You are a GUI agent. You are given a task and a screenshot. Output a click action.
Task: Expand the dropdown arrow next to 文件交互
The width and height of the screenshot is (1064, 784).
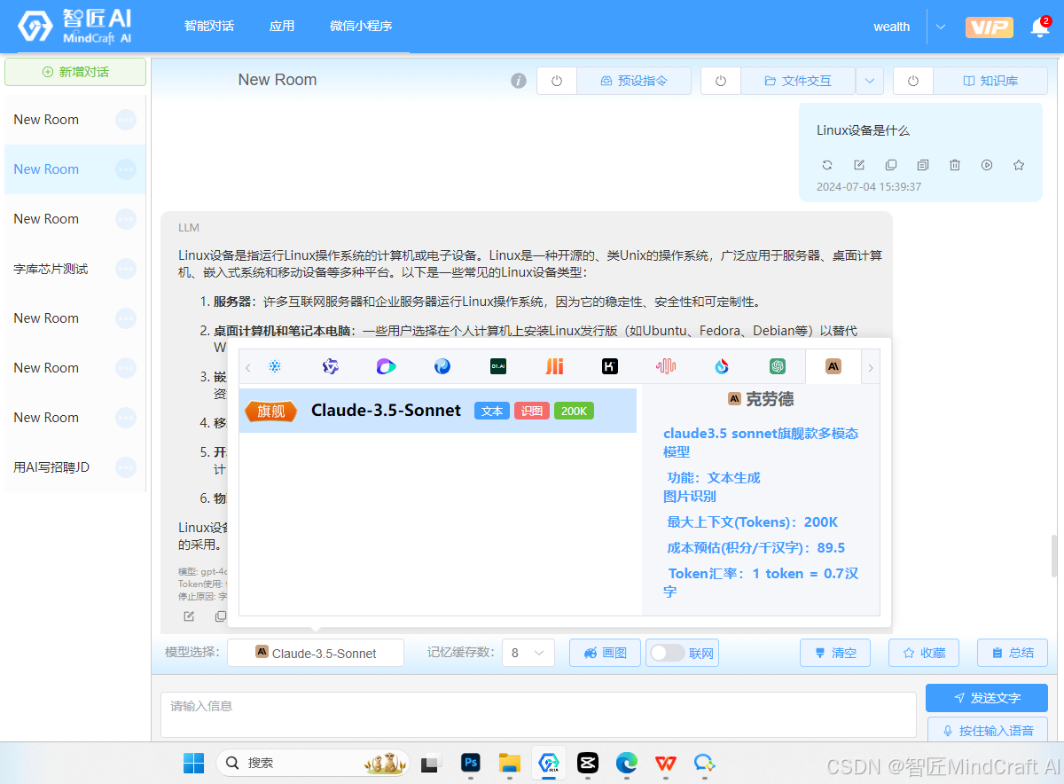click(870, 81)
